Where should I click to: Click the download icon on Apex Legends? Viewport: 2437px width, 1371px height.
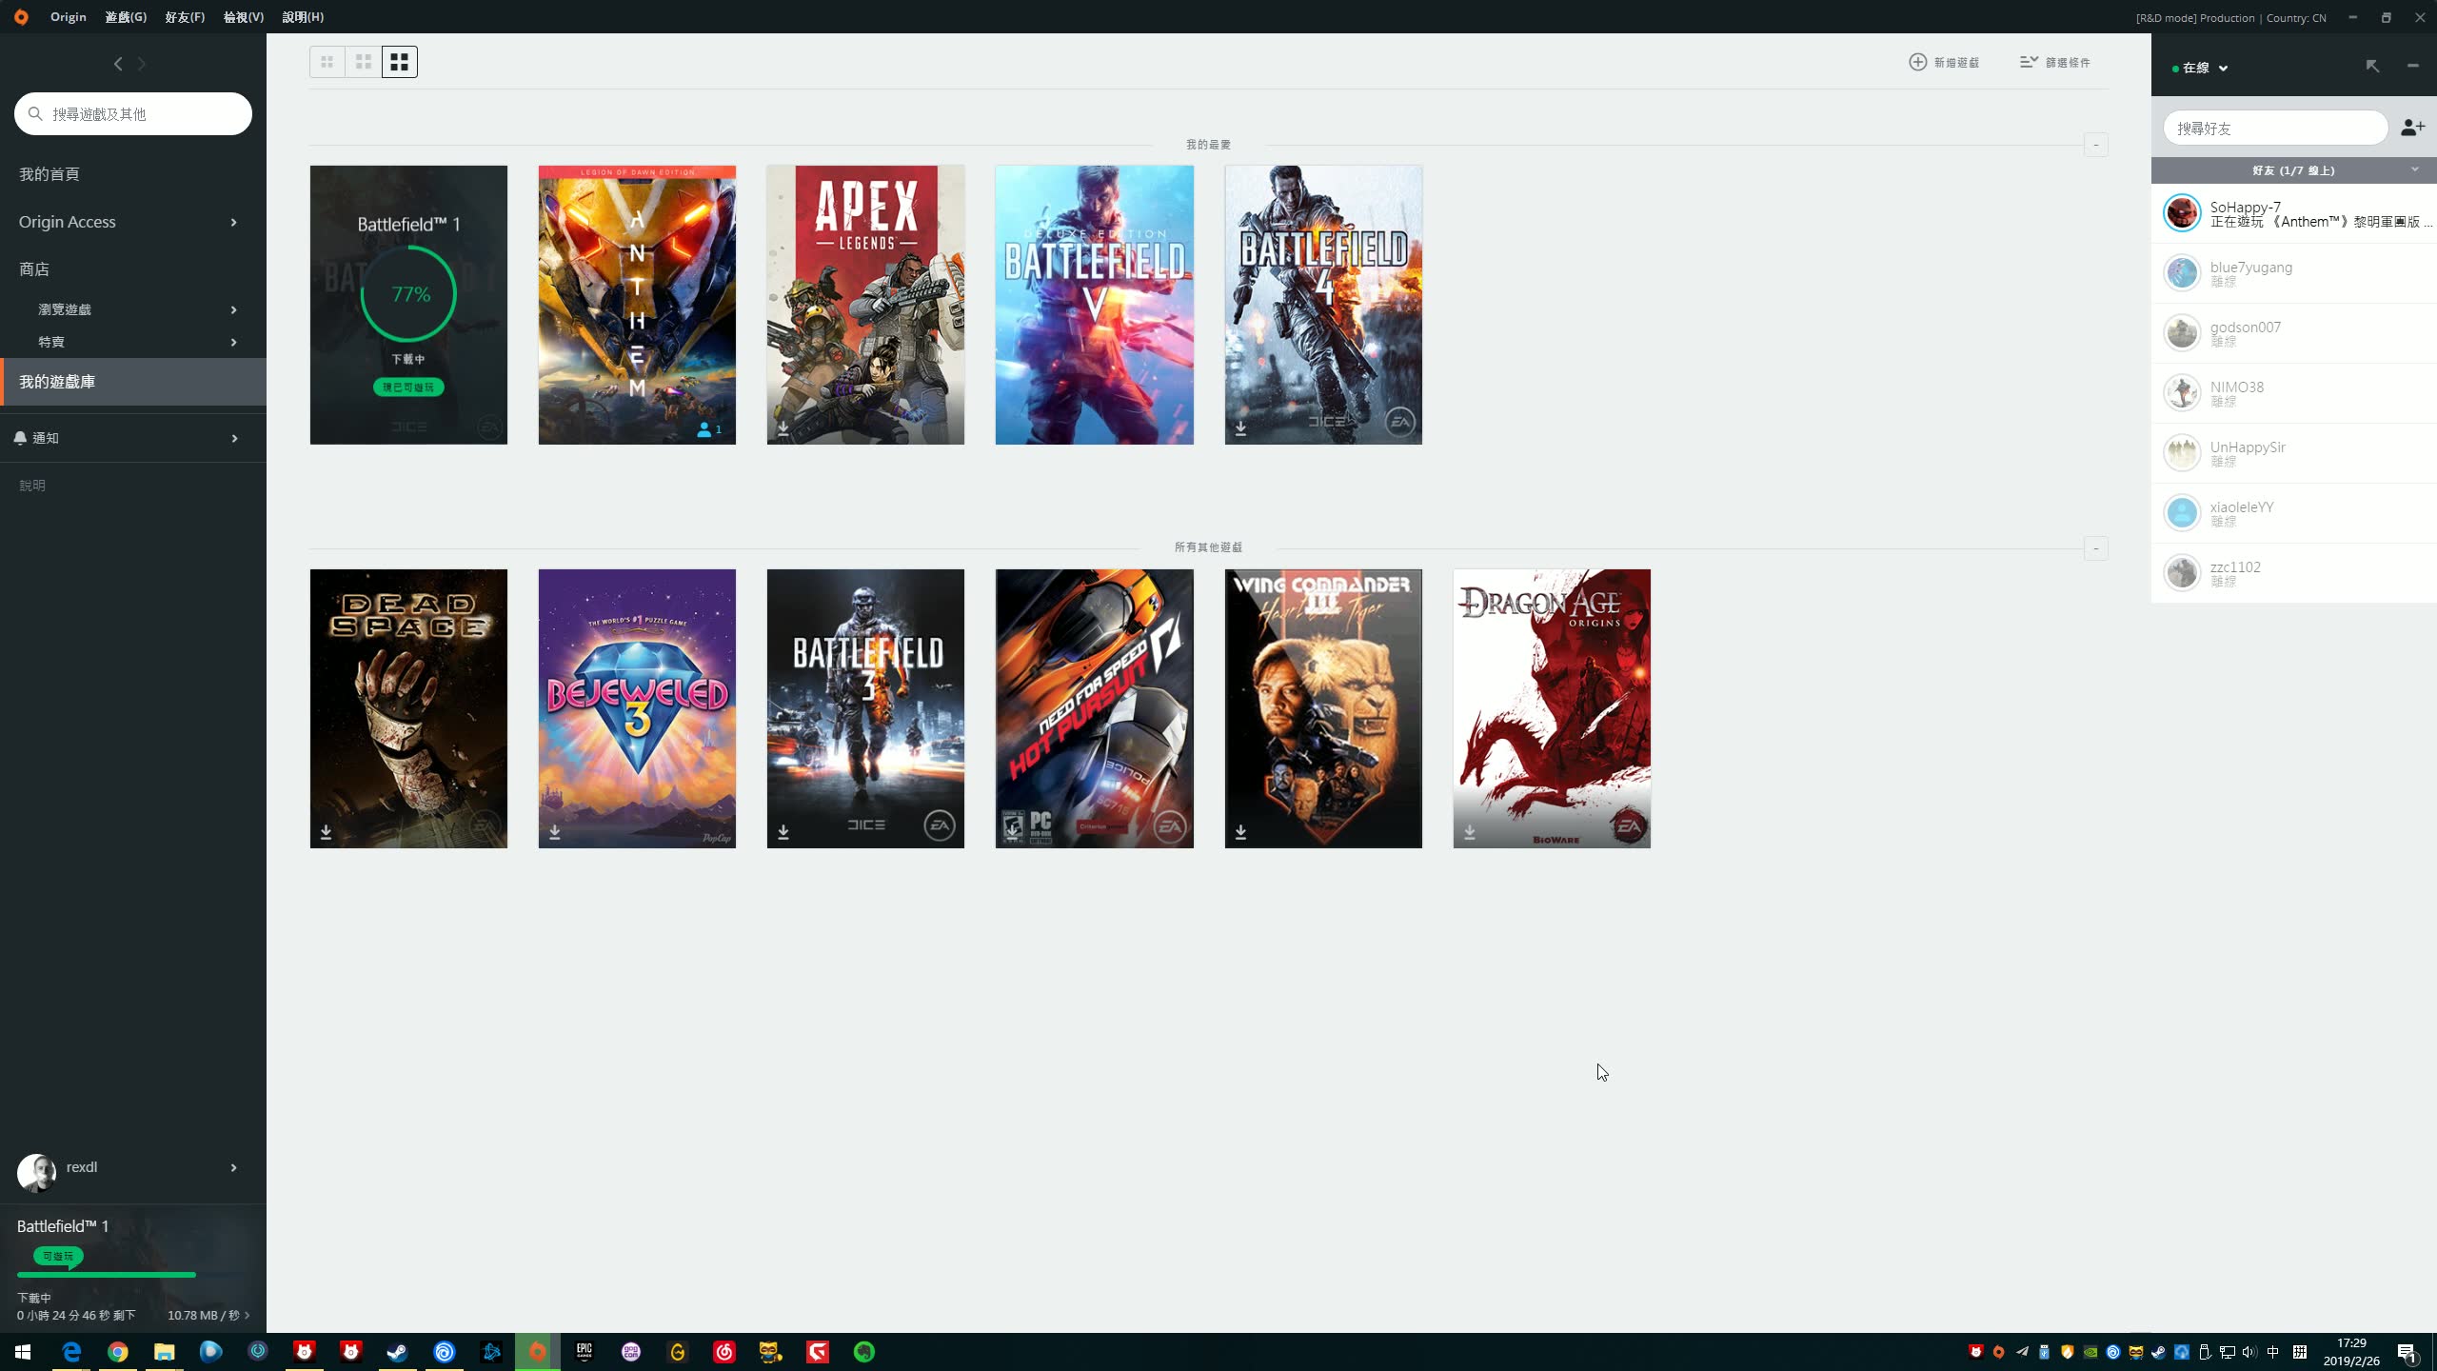[x=783, y=429]
